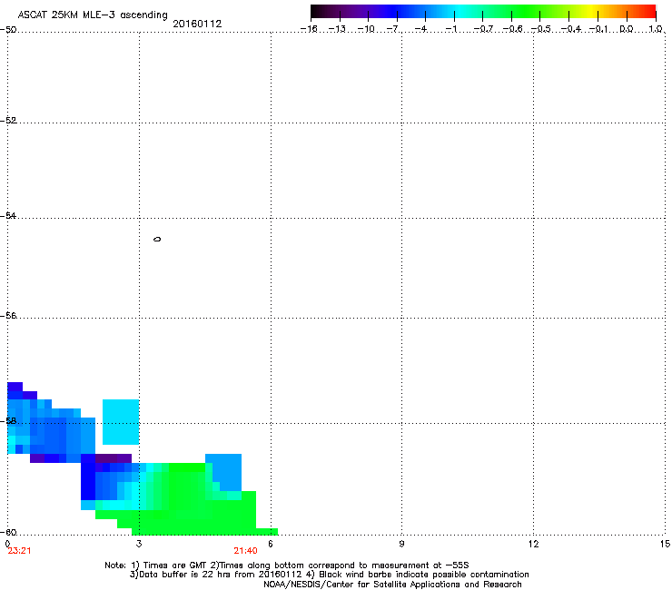
Task: Click the NOAA/NESDIS credit line
Action: coord(392,585)
